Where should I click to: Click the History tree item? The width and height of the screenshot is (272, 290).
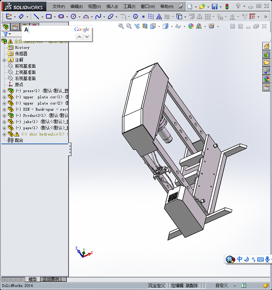(22, 47)
